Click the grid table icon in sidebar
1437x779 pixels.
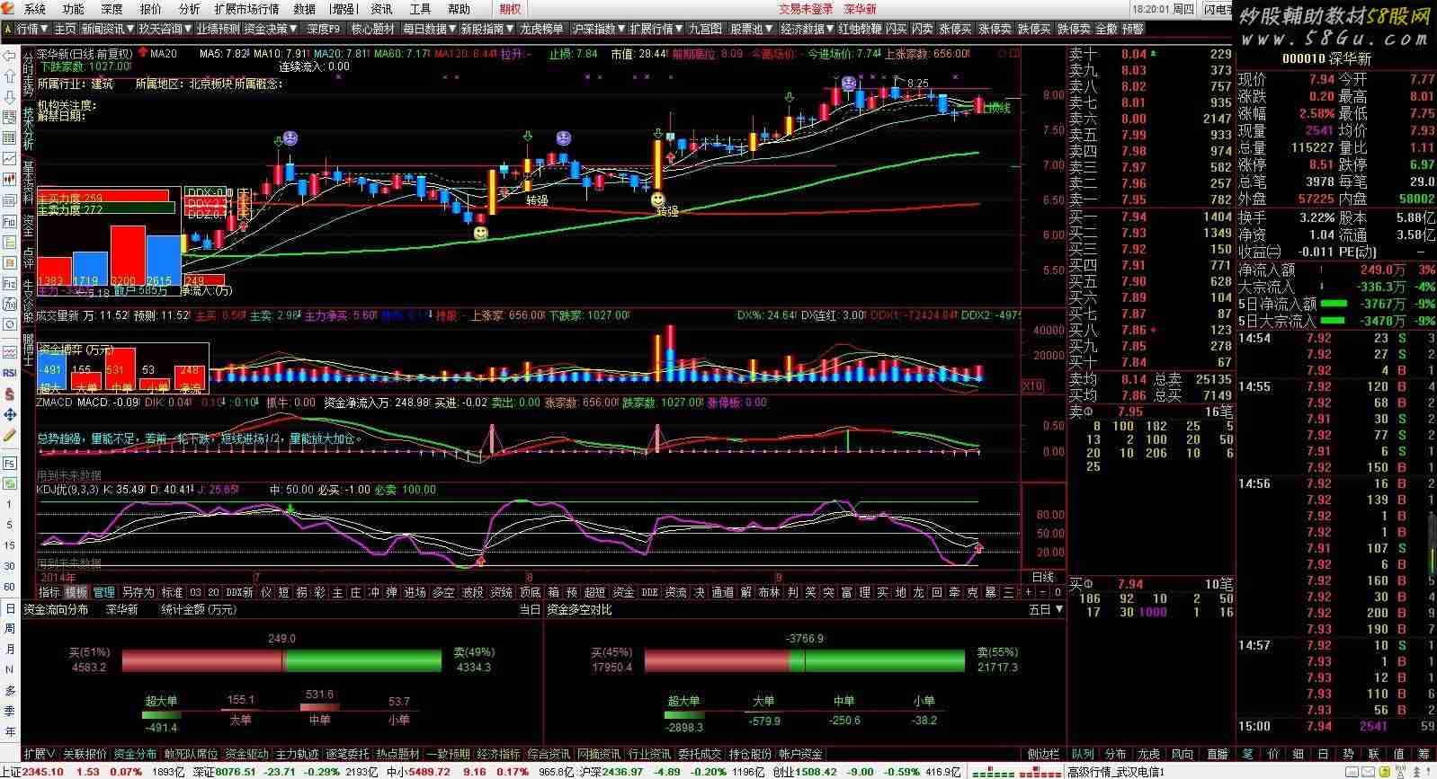(10, 137)
